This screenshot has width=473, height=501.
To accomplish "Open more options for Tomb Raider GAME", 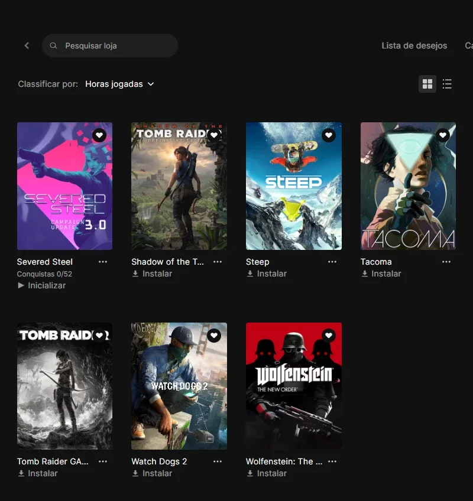I will (103, 461).
